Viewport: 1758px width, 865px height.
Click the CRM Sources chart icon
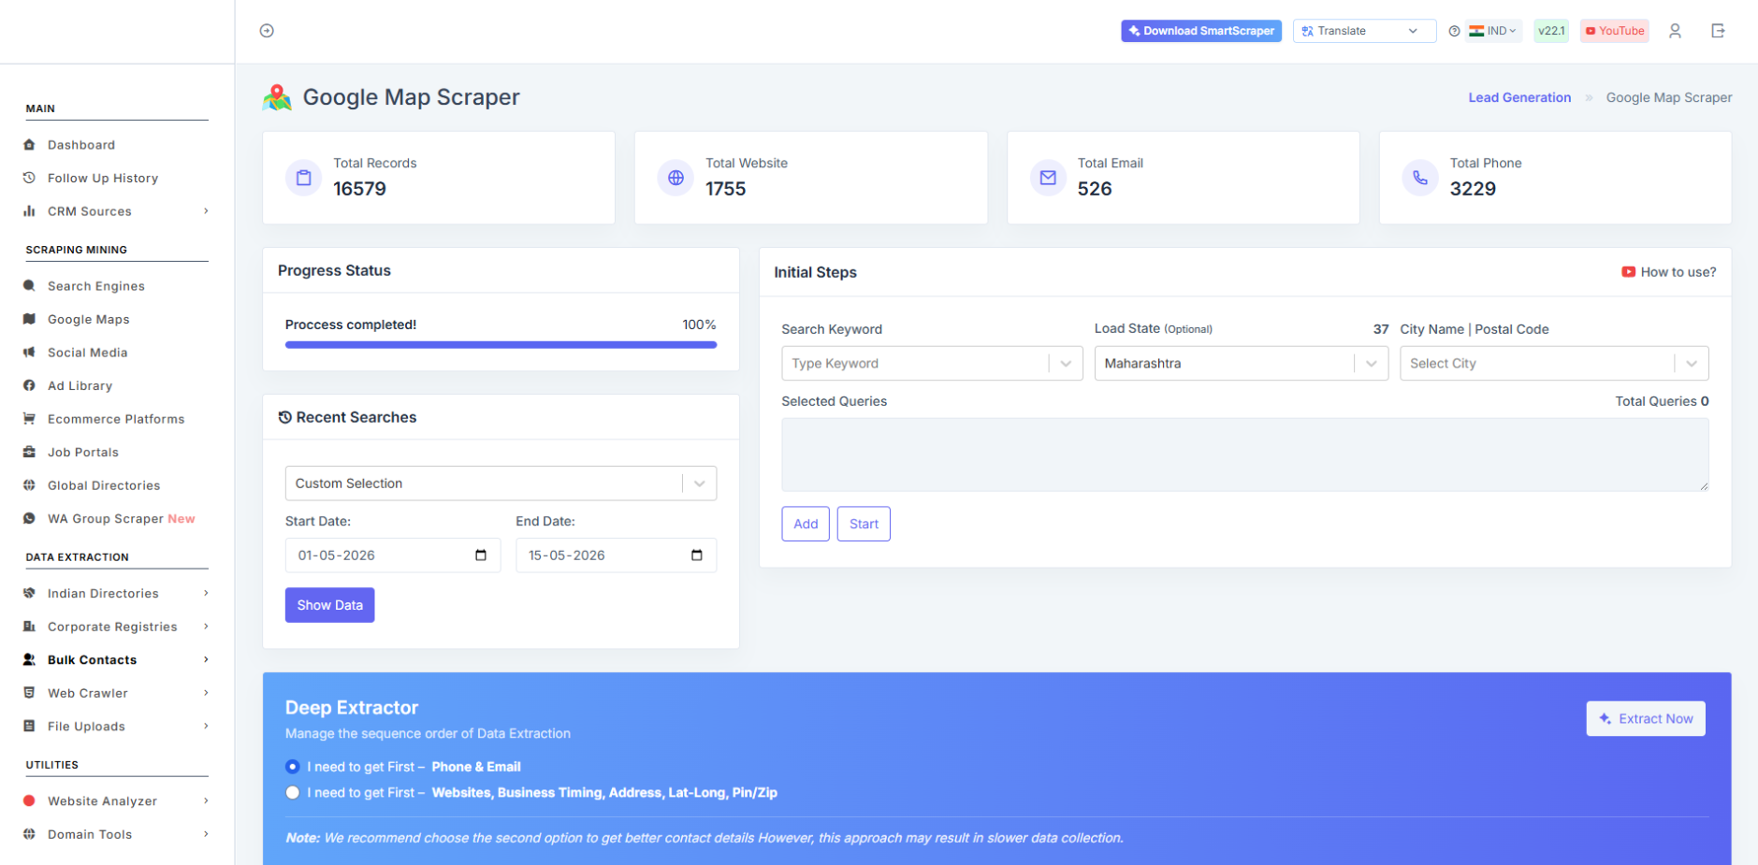pyautogui.click(x=29, y=211)
